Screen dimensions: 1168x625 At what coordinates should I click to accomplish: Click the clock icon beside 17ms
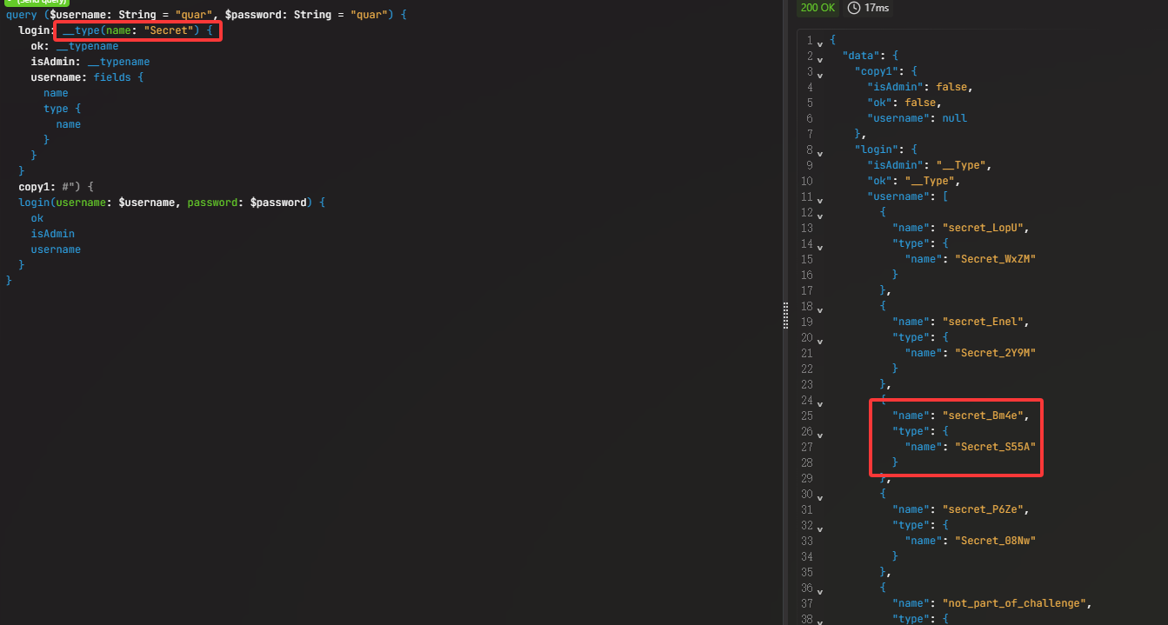tap(854, 8)
